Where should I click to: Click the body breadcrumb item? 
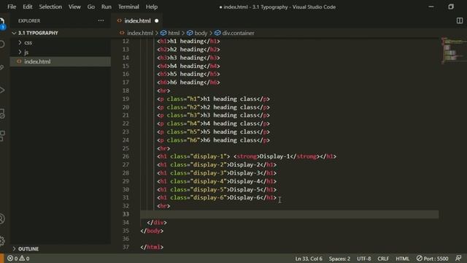pyautogui.click(x=197, y=33)
